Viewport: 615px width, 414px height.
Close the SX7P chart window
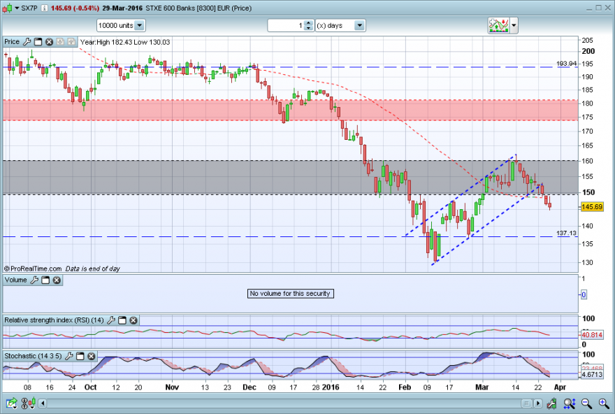coord(607,8)
